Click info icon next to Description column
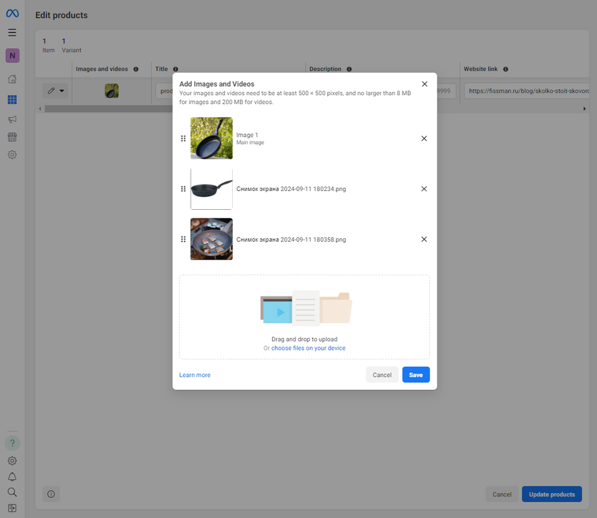 click(349, 69)
